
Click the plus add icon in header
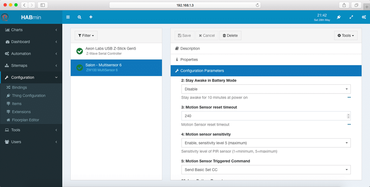pyautogui.click(x=91, y=17)
